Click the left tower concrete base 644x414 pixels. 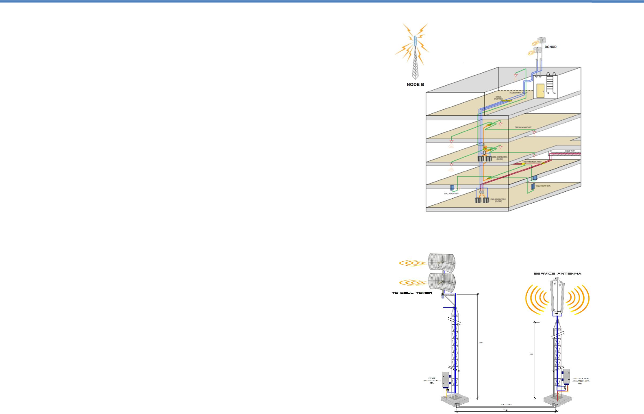tap(455, 400)
